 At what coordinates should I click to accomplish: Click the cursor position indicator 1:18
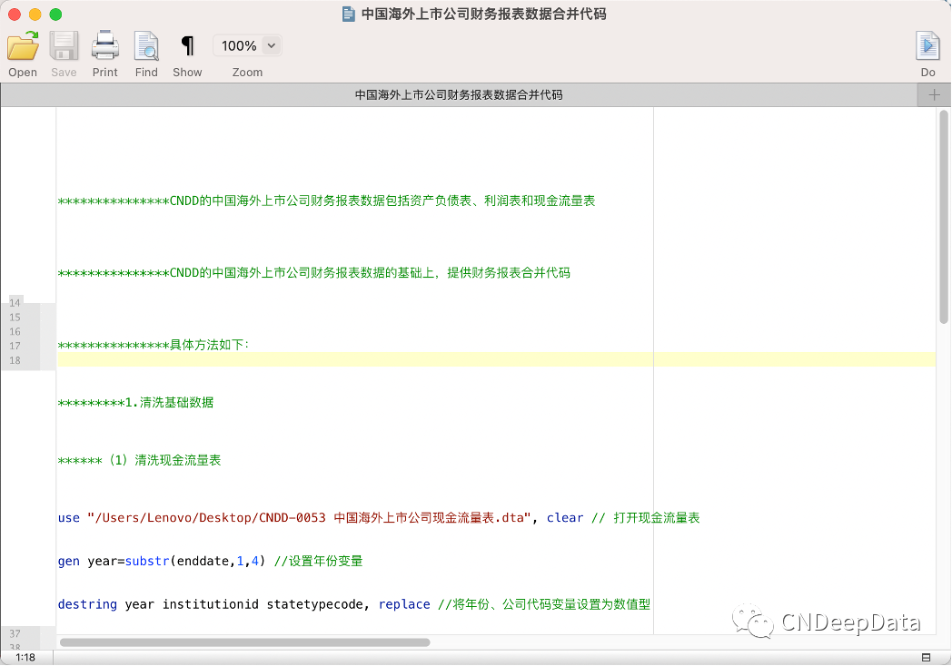25,658
